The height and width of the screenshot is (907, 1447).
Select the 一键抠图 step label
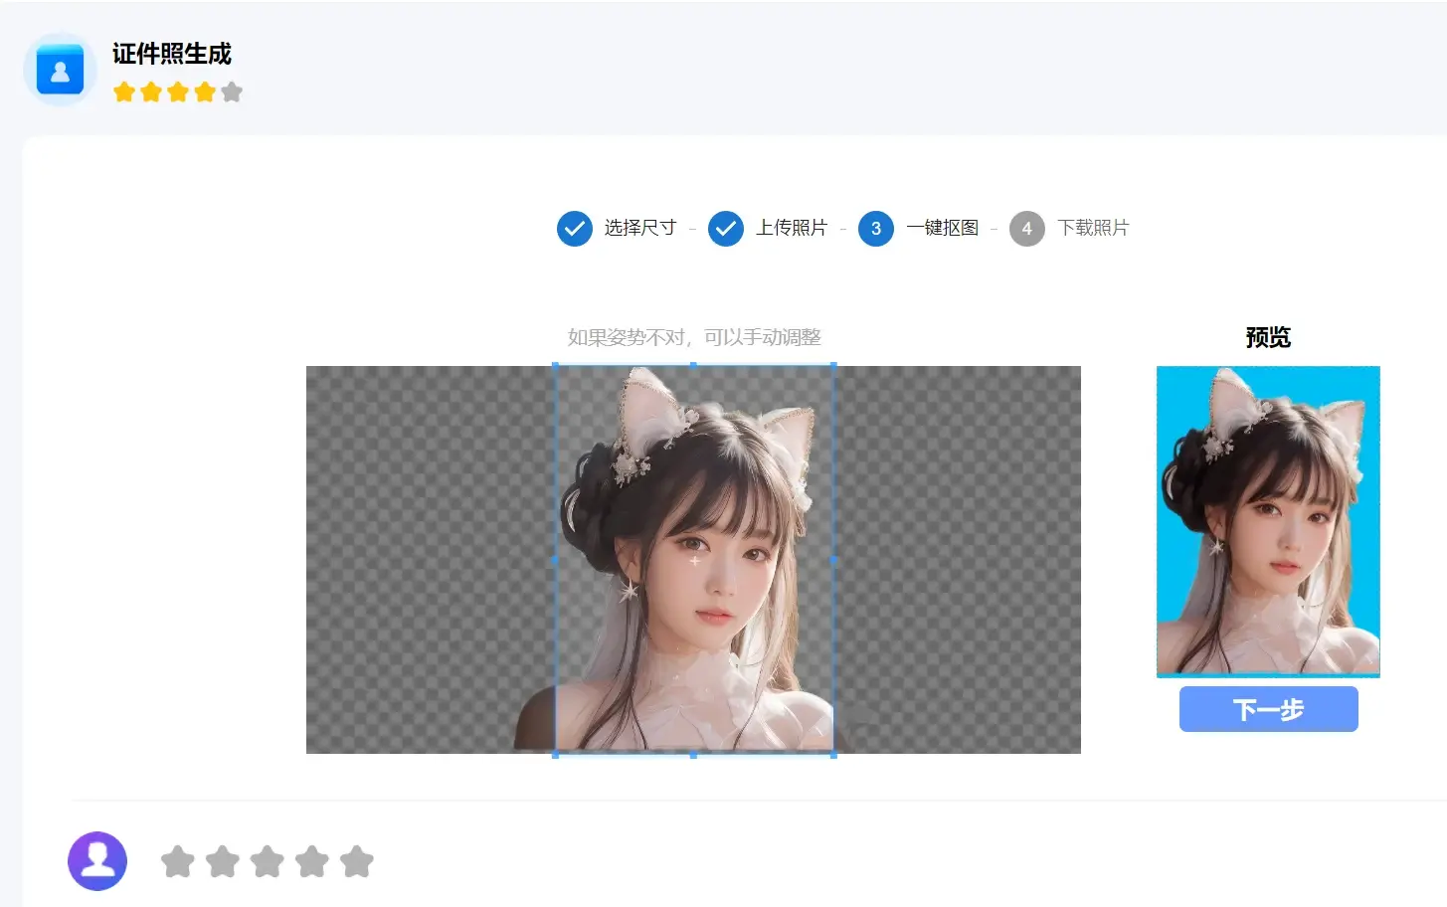[x=943, y=228]
